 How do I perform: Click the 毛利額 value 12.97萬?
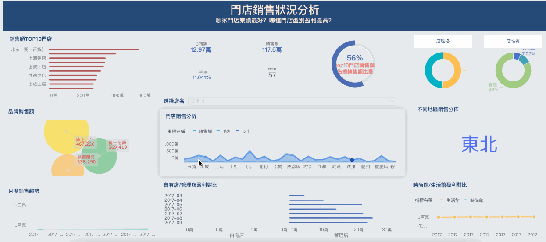tap(201, 50)
